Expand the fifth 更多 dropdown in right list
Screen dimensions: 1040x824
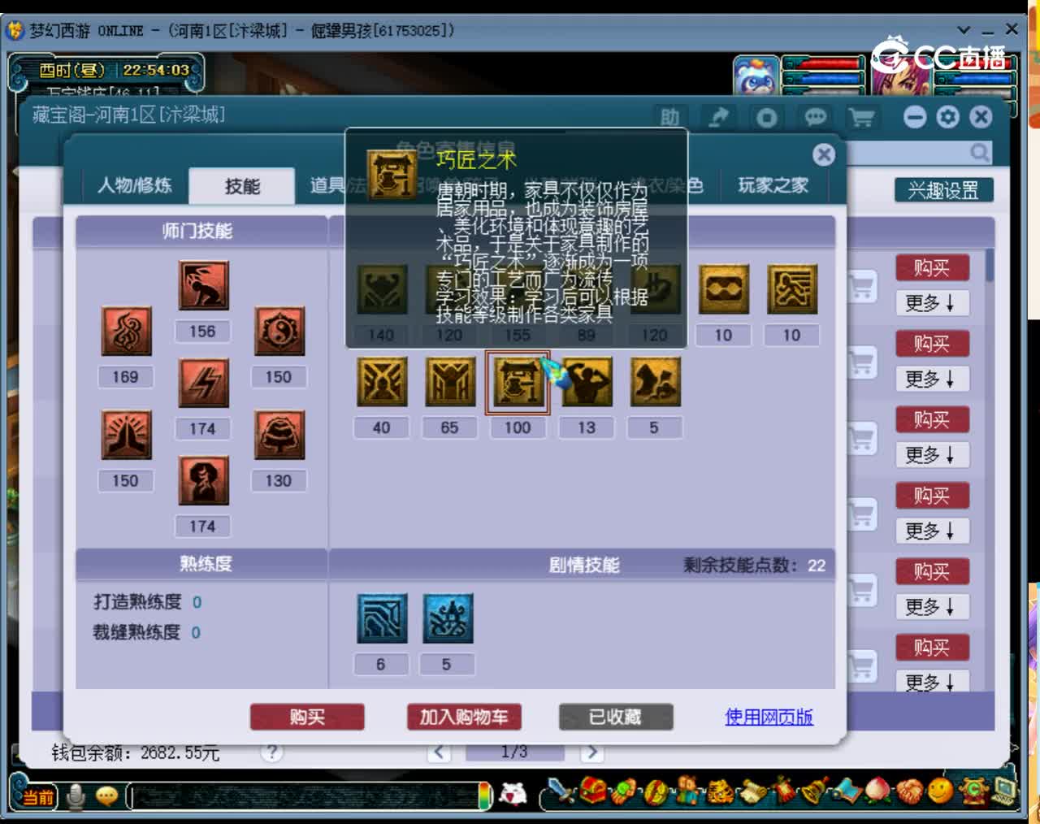click(x=932, y=607)
